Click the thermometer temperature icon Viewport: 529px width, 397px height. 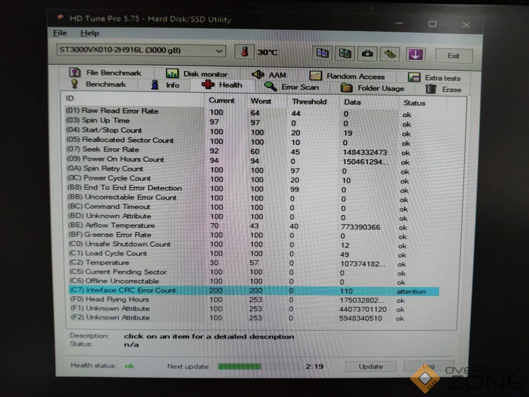[244, 52]
